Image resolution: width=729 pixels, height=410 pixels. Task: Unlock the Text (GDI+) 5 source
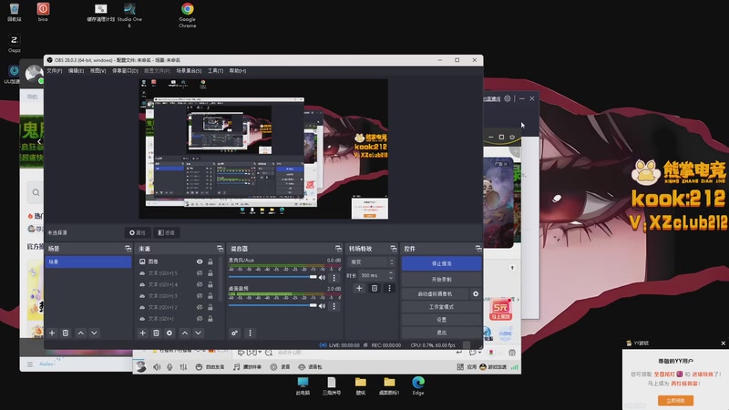[x=210, y=273]
